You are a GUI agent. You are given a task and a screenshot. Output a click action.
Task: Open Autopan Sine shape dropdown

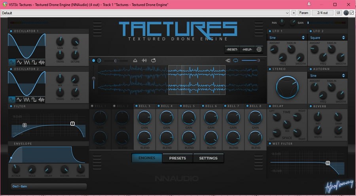tap(328, 76)
